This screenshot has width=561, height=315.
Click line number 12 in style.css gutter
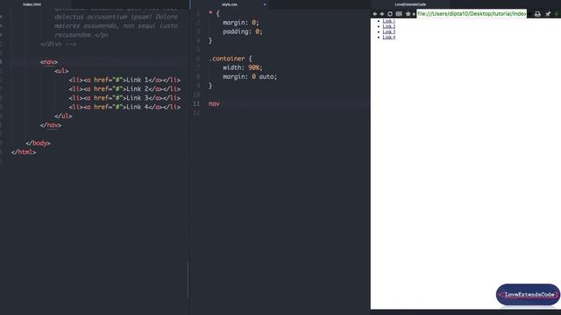(196, 113)
